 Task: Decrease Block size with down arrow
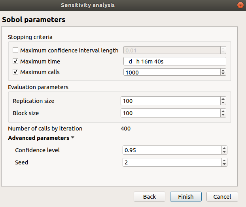tap(223, 115)
